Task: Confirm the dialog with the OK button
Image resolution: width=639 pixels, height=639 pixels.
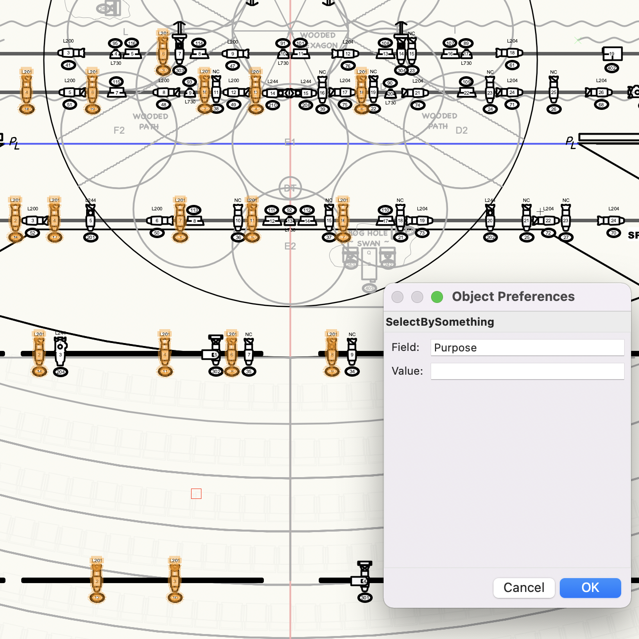Action: 590,588
